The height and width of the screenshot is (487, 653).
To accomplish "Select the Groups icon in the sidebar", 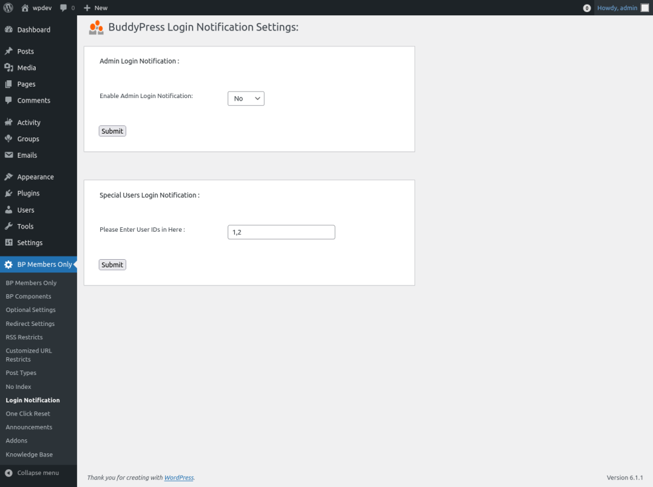I will click(10, 139).
